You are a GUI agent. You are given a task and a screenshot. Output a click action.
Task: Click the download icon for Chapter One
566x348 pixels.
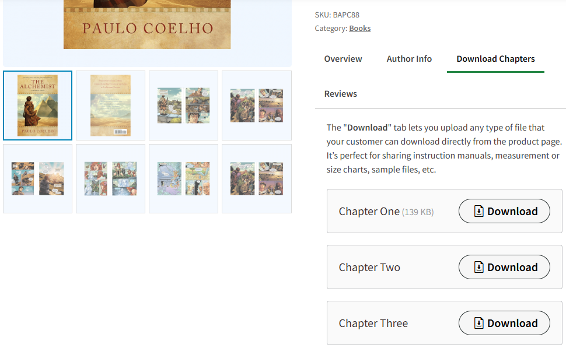tap(479, 212)
